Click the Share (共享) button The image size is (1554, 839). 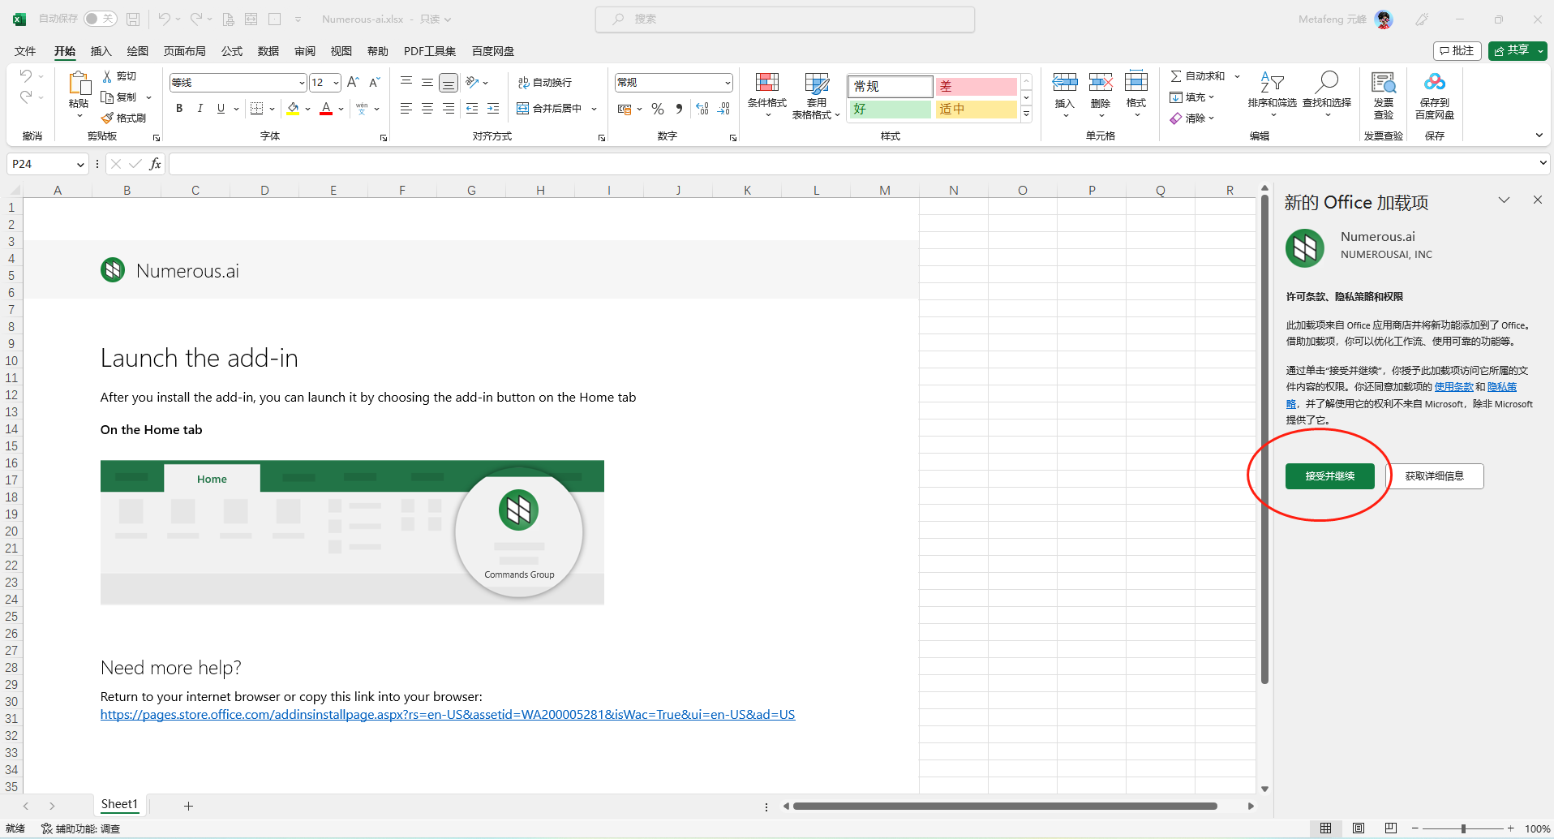1518,50
